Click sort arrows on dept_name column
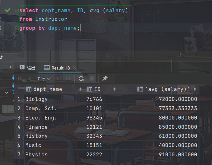Screen dimensions: 212x165 click(x=81, y=89)
